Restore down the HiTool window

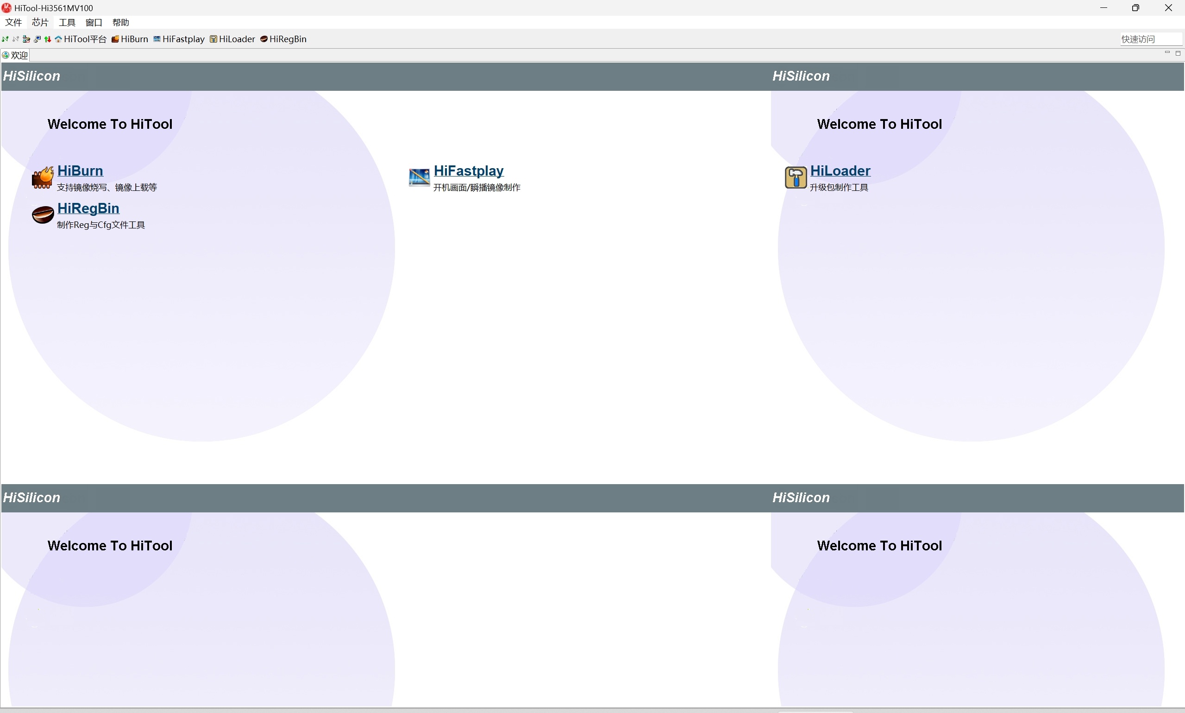[x=1135, y=8]
